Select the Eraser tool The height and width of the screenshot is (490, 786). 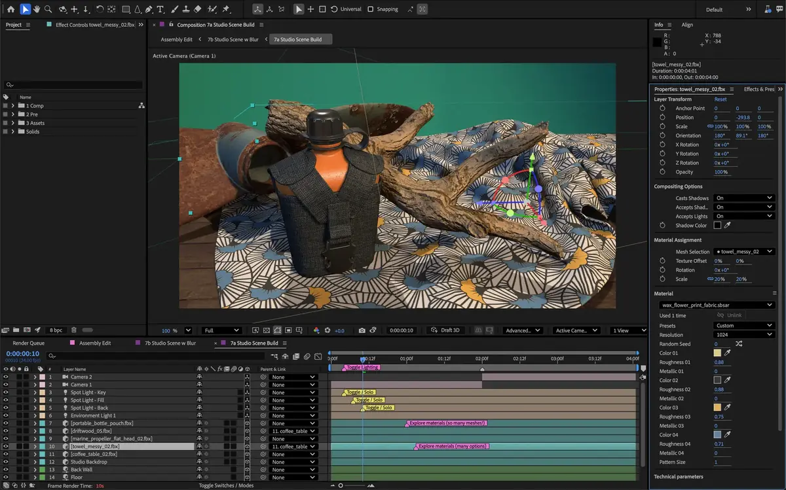(x=198, y=9)
